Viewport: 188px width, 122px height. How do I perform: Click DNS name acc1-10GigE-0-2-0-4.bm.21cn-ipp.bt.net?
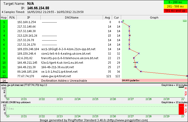[x=68, y=49]
